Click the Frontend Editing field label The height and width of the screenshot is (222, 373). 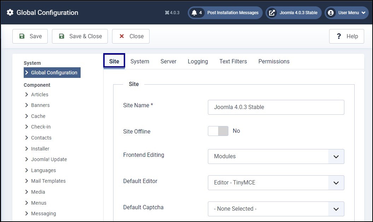(x=144, y=155)
